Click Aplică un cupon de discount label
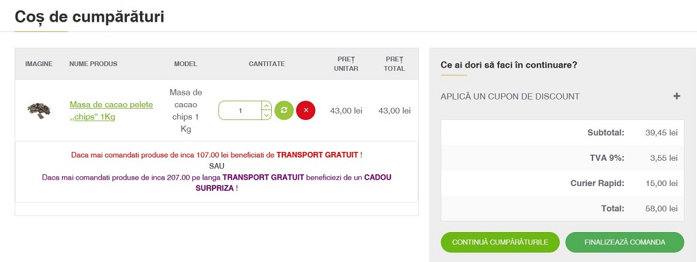The width and height of the screenshot is (697, 262). click(510, 96)
